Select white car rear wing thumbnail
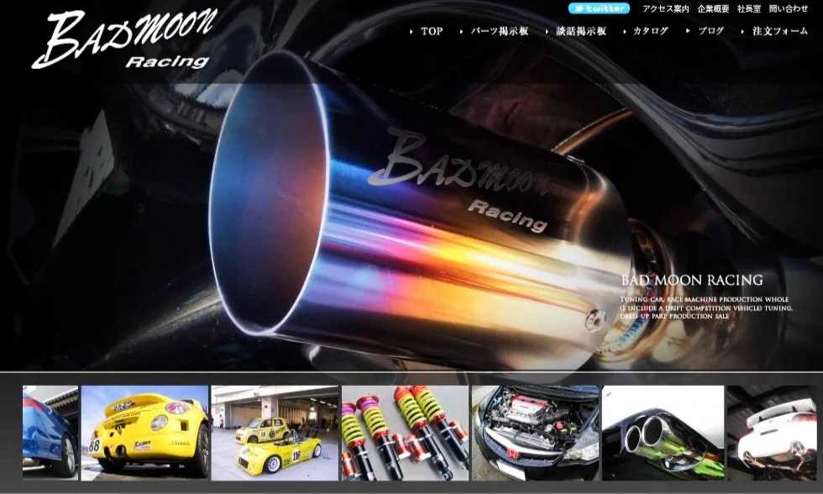The width and height of the screenshot is (823, 494). (773, 434)
